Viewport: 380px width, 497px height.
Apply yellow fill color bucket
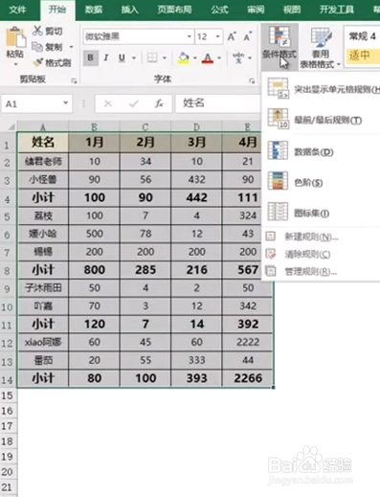(184, 58)
